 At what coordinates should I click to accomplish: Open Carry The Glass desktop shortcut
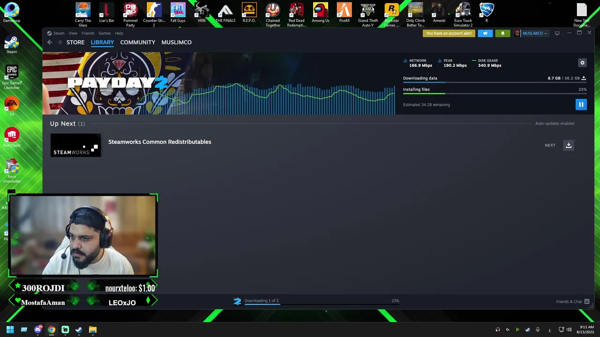point(83,15)
